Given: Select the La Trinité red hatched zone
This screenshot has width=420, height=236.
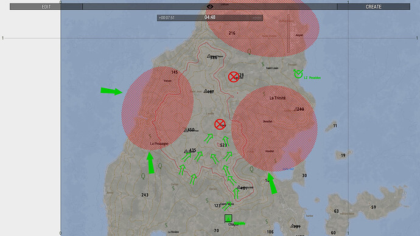Looking at the screenshot, I should (x=275, y=128).
